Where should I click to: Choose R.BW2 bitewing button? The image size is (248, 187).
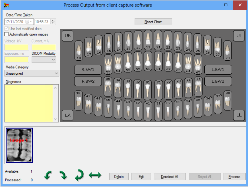click(x=88, y=81)
